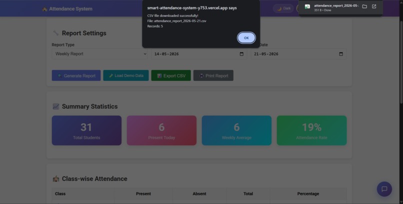Show downloaded CSV file in folder
The width and height of the screenshot is (403, 204).
click(364, 6)
